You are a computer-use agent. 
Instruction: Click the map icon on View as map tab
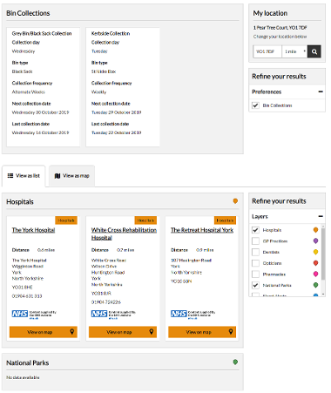(57, 176)
